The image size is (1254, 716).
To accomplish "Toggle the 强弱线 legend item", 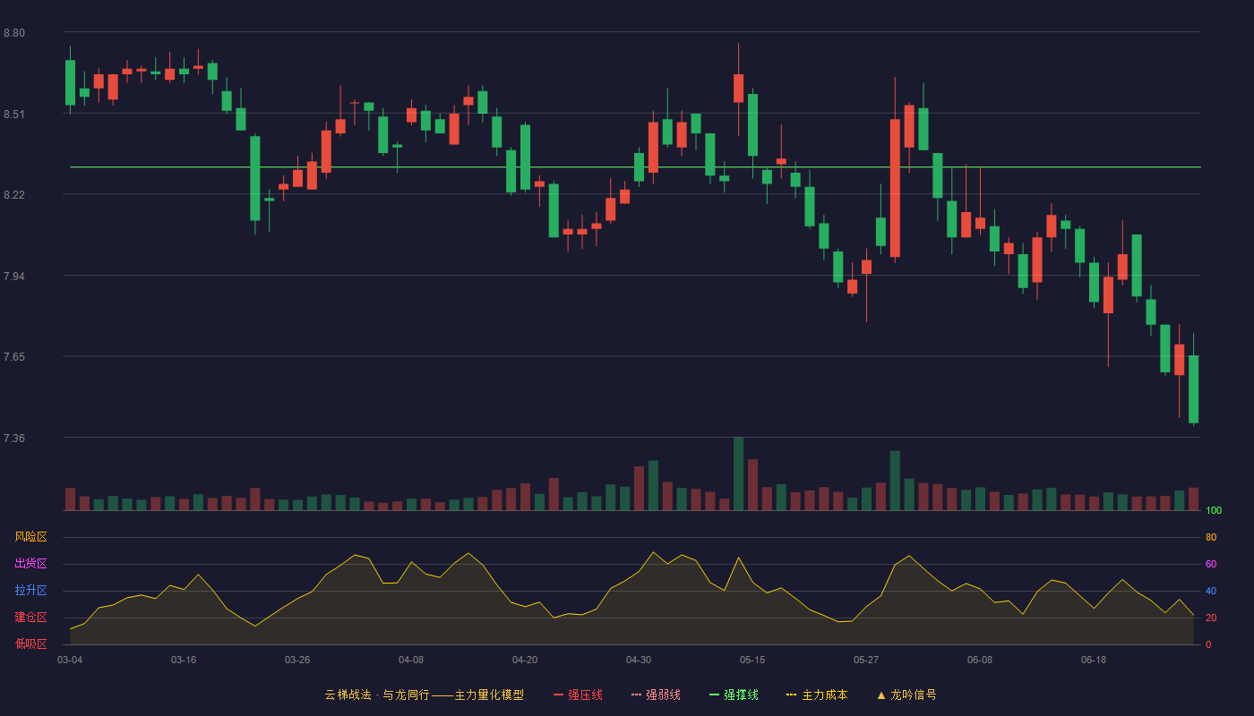I will pos(656,695).
